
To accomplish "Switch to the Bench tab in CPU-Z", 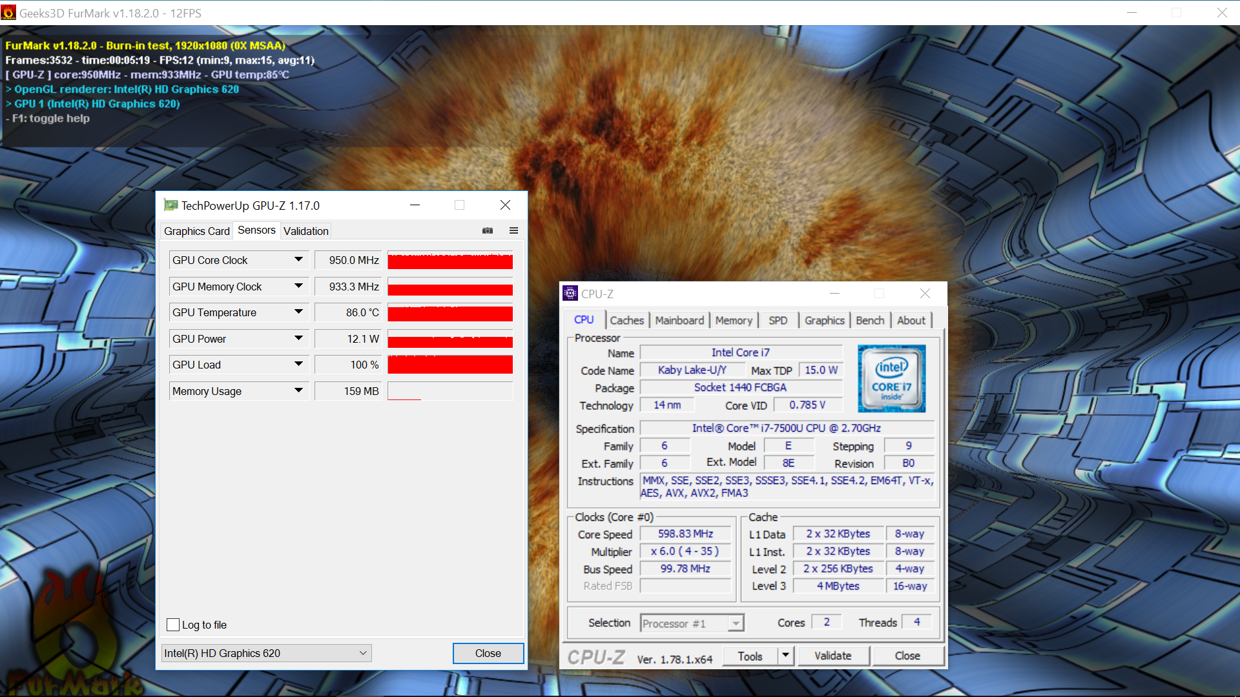I will click(x=870, y=321).
